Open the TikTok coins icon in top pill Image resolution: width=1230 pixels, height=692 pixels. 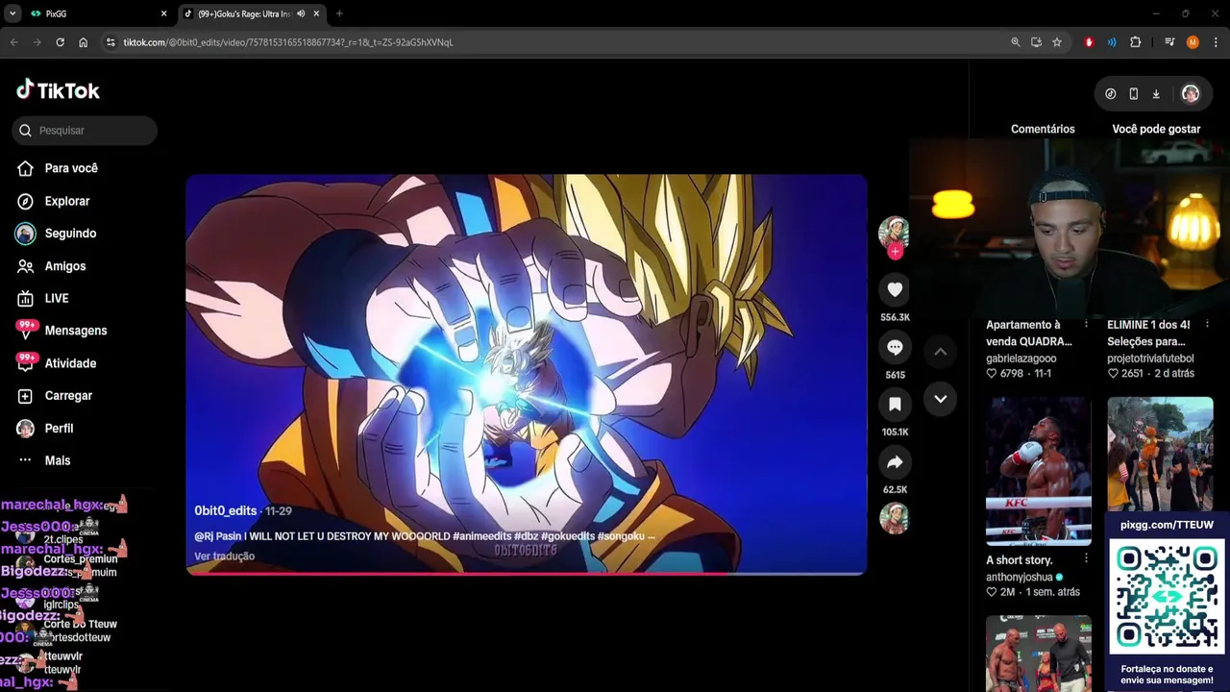(x=1111, y=94)
